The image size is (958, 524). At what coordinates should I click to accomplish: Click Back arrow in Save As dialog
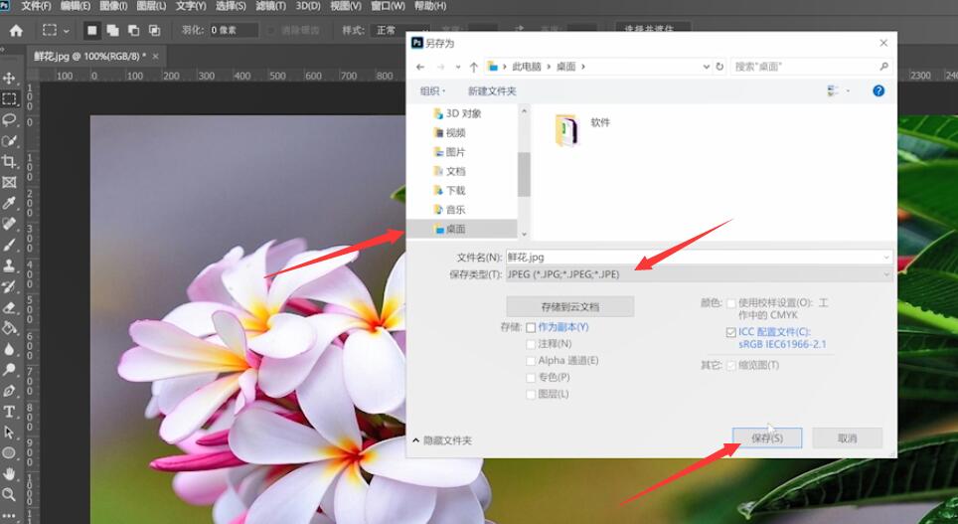pos(419,67)
